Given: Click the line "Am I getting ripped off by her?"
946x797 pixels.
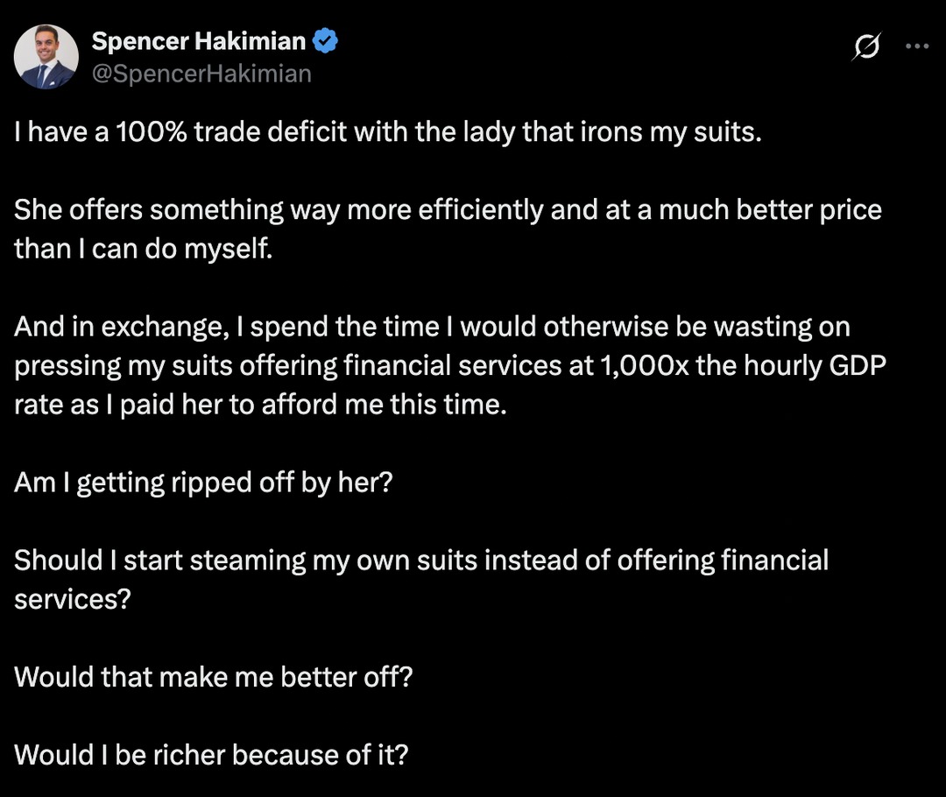Looking at the screenshot, I should pos(203,483).
